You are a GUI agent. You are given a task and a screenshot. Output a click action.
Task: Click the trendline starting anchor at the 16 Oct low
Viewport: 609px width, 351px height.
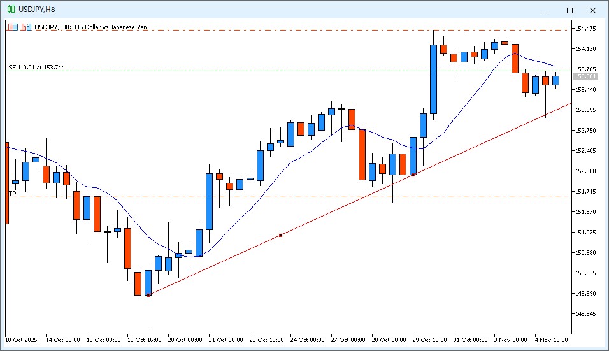click(x=148, y=295)
